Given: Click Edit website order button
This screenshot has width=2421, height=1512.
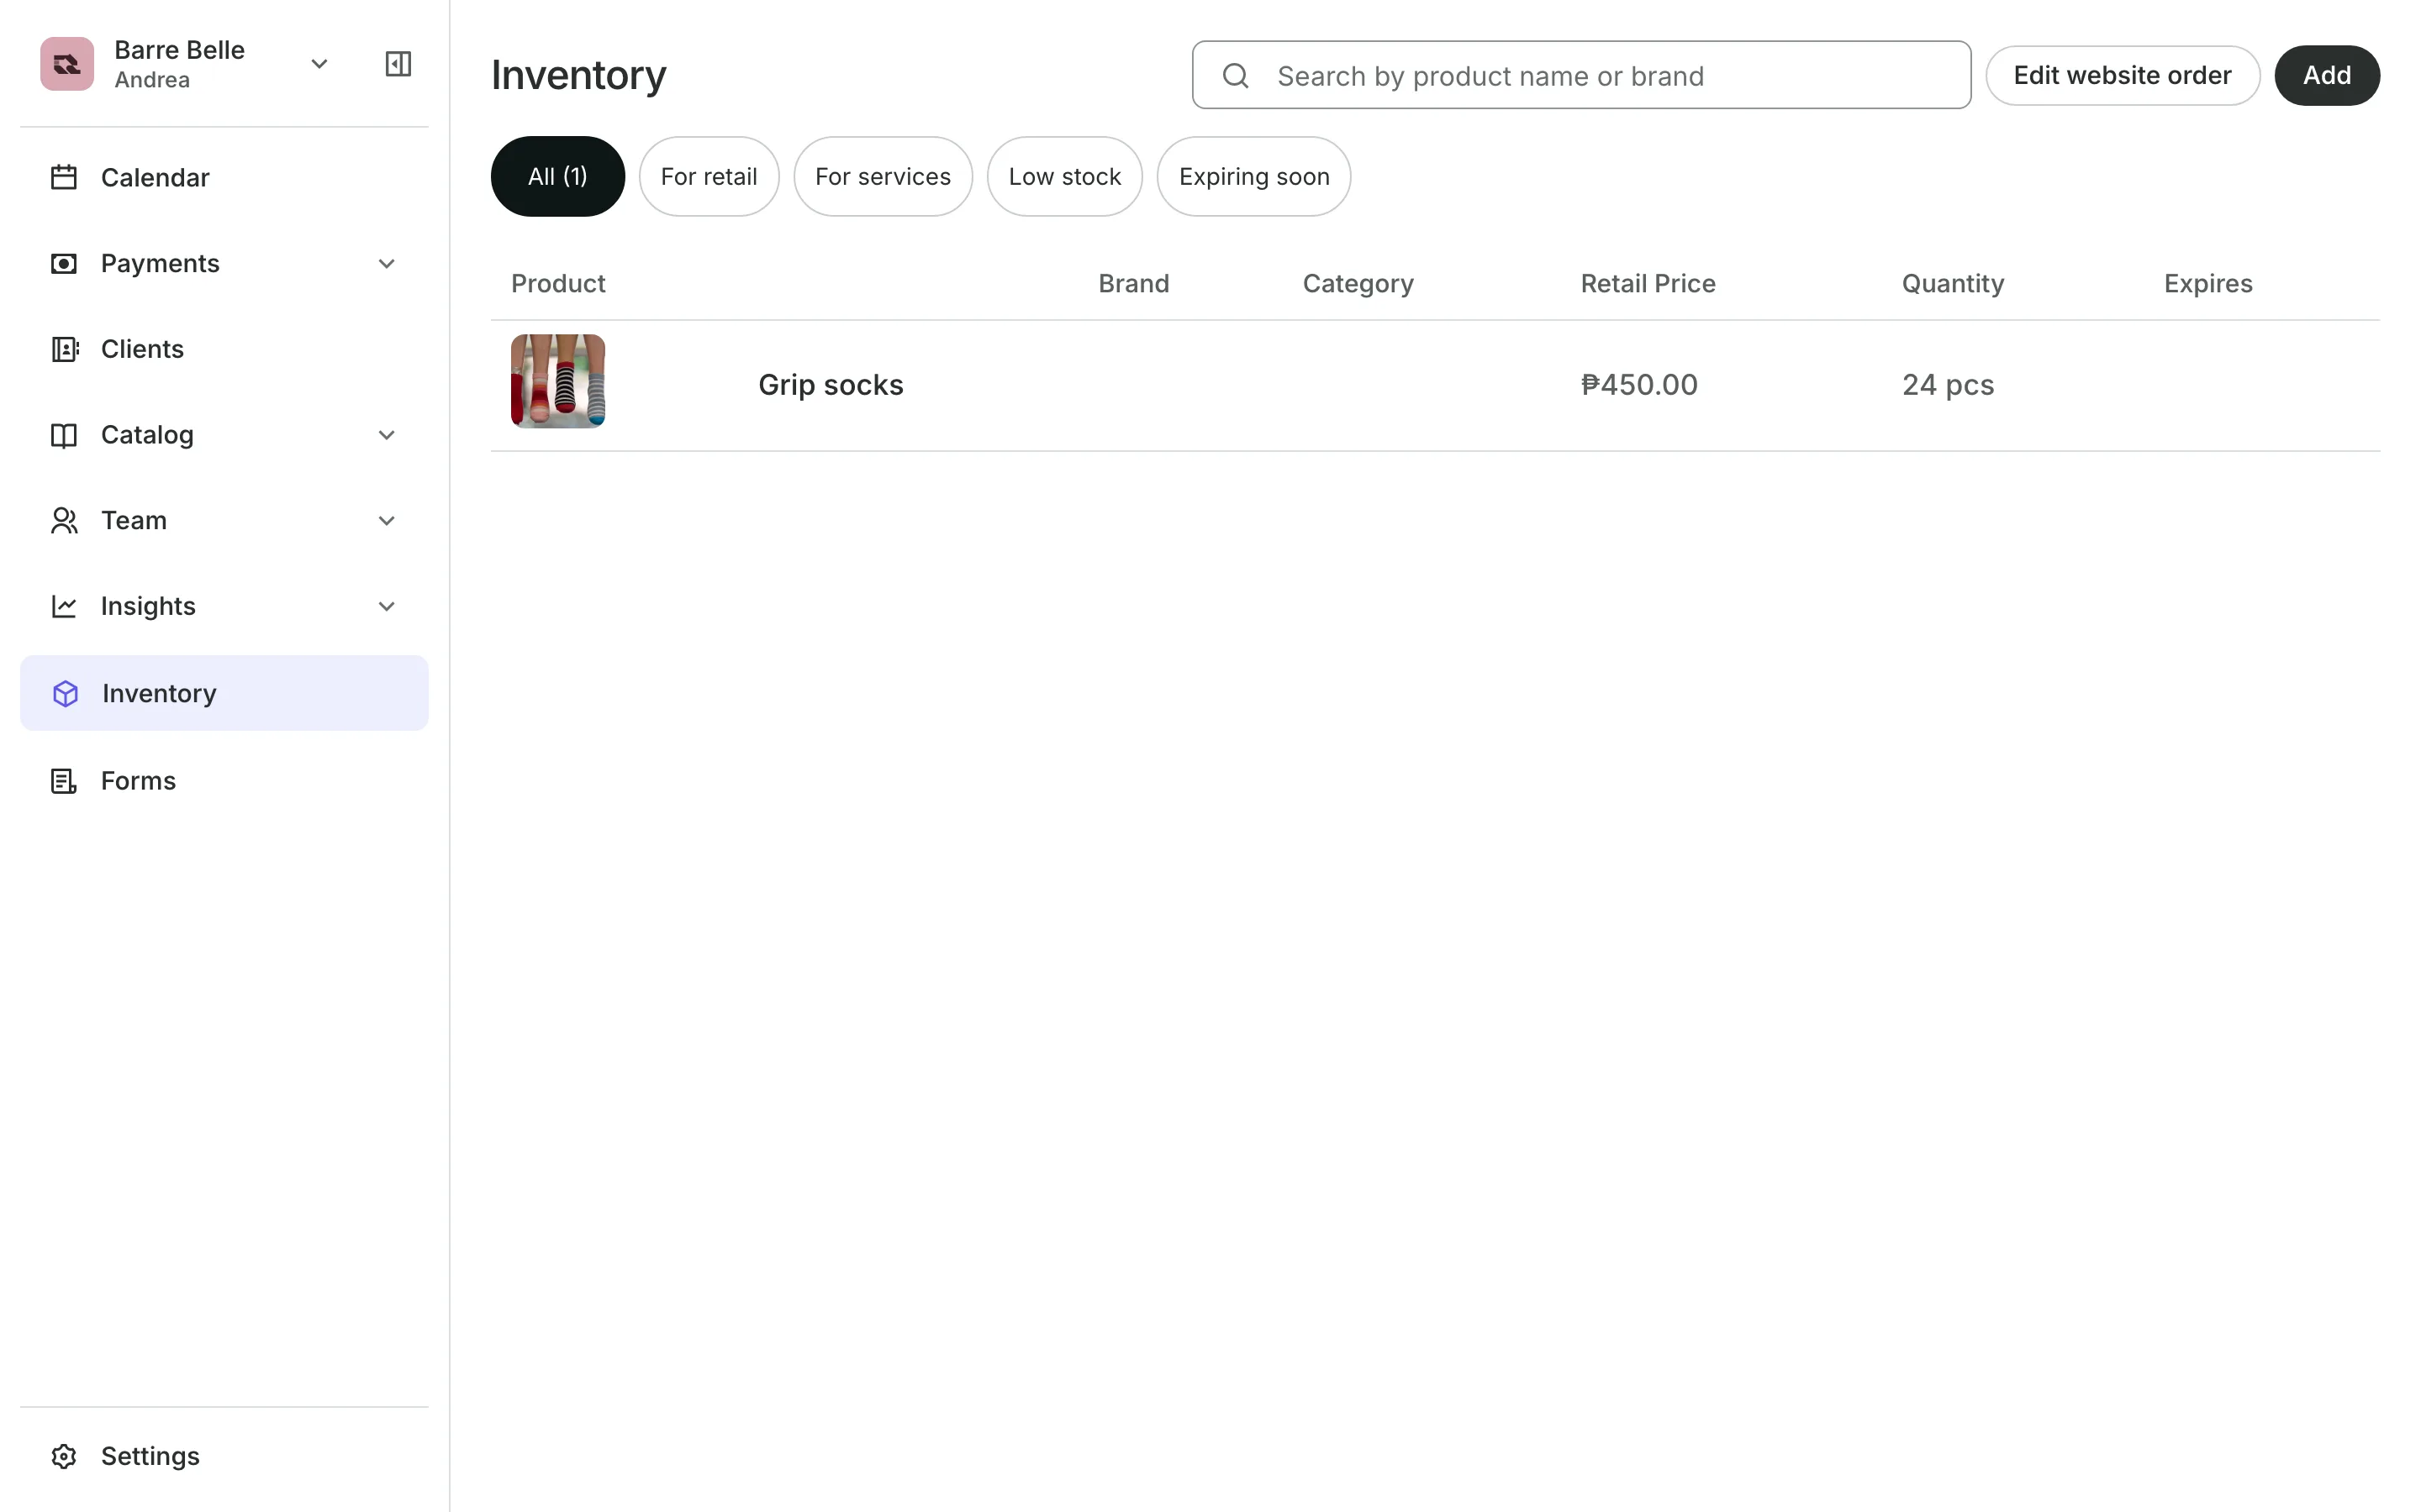Looking at the screenshot, I should point(2122,75).
